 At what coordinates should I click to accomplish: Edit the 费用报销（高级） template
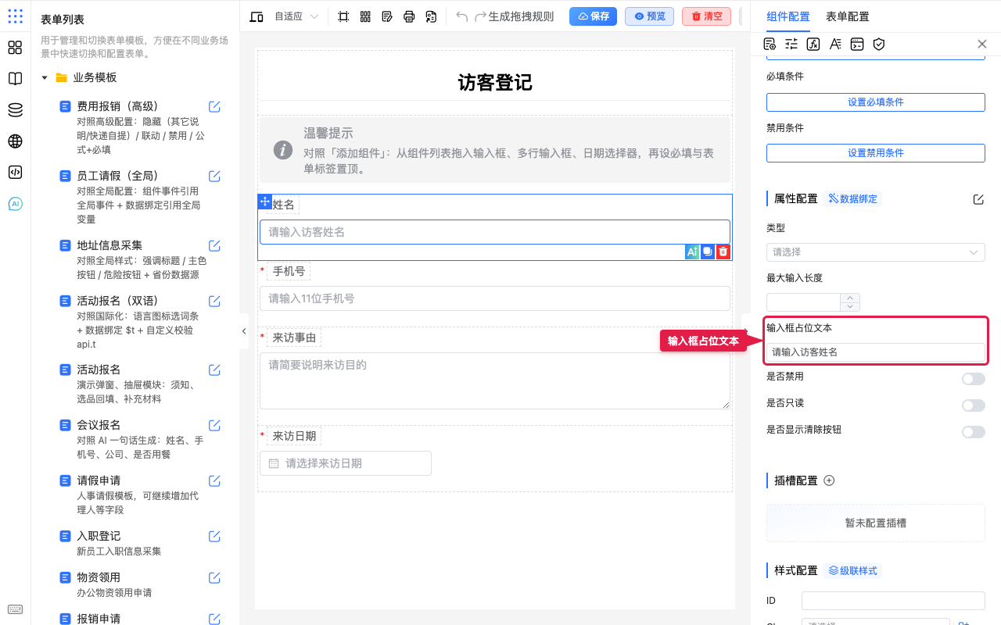click(214, 106)
